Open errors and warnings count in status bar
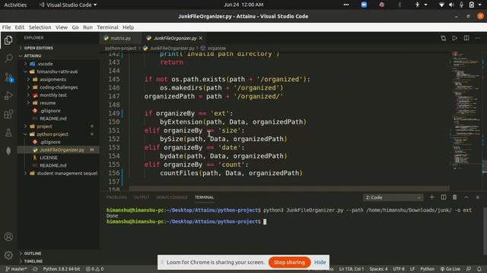This screenshot has width=487, height=273. tap(94, 269)
